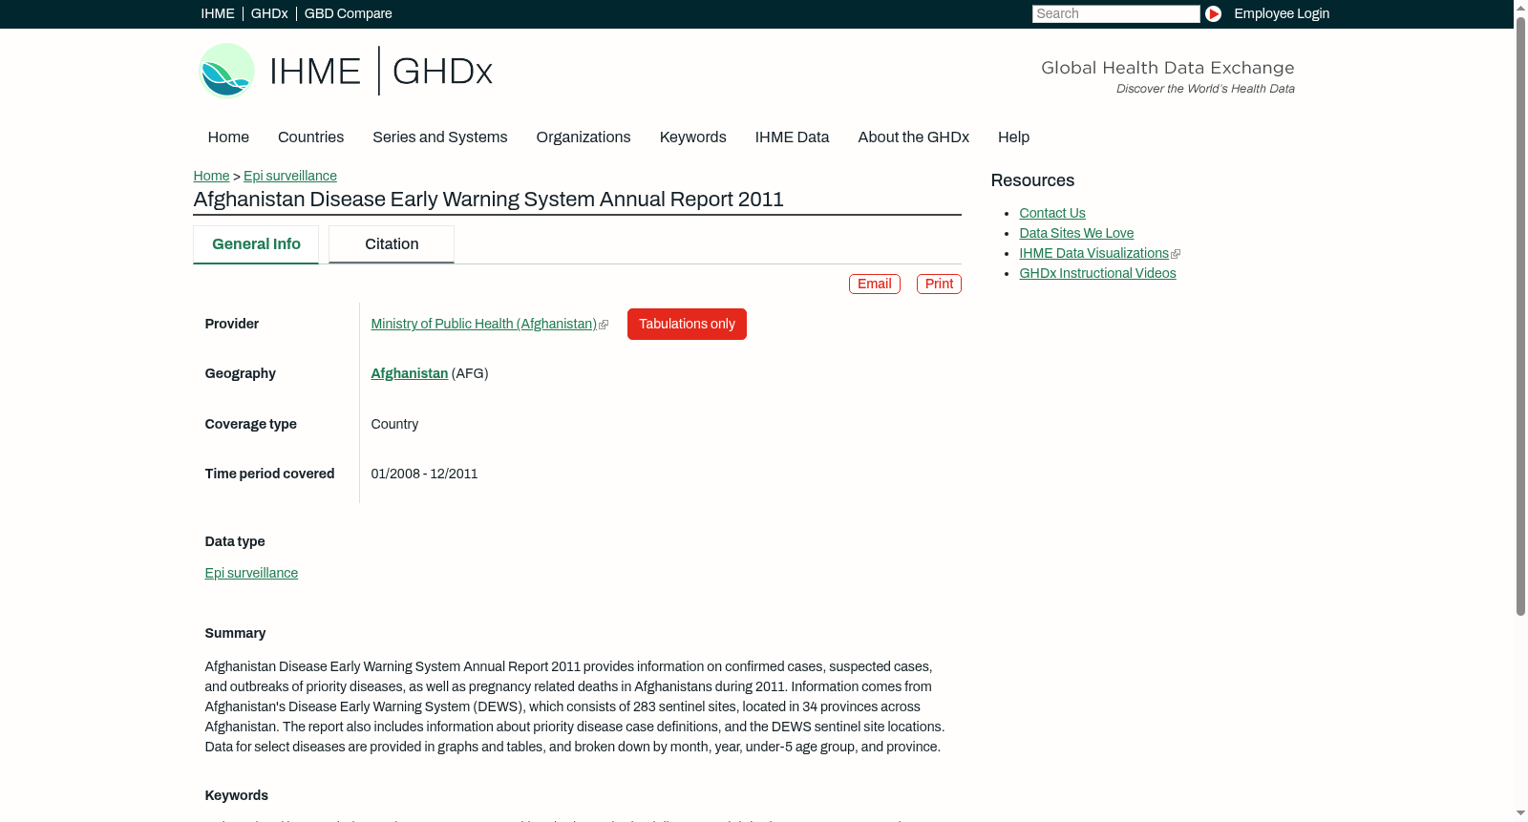
Task: Click the red search submit arrow icon
Action: click(x=1213, y=13)
